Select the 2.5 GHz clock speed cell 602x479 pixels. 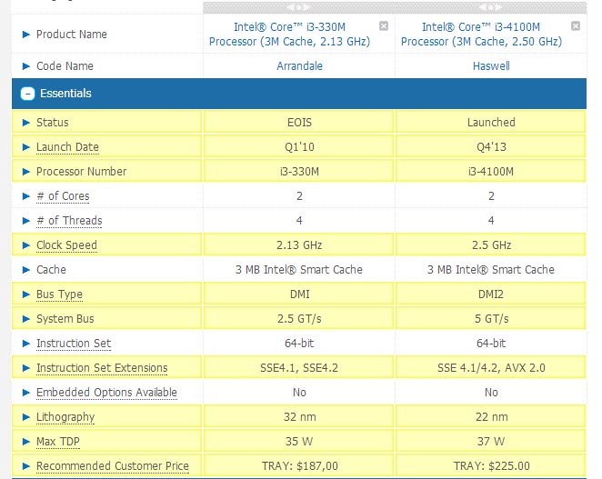491,245
